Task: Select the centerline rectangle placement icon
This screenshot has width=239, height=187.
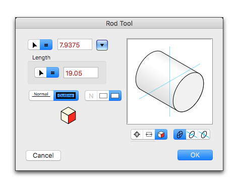Action: click(x=149, y=135)
